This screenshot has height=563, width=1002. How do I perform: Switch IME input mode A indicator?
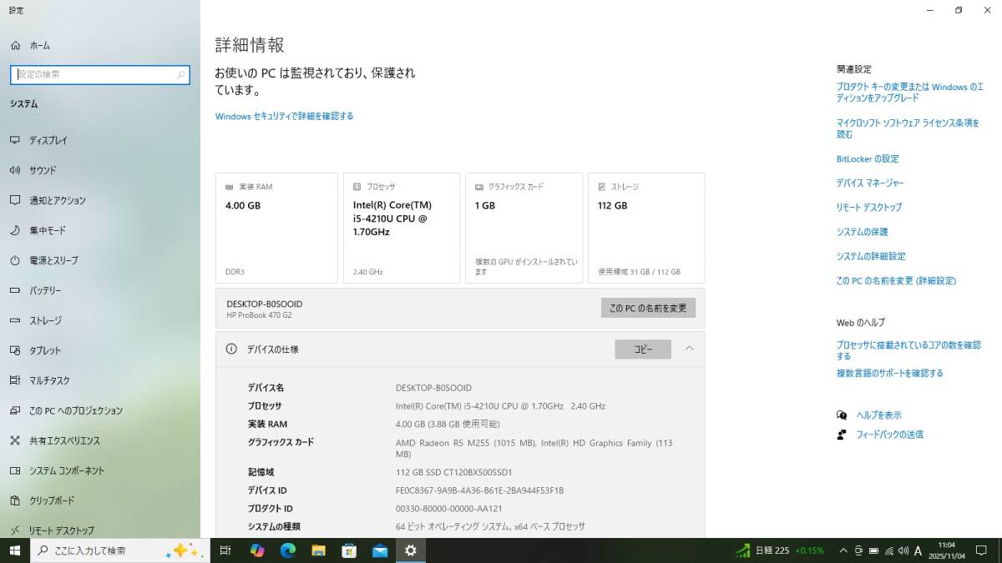(x=918, y=550)
